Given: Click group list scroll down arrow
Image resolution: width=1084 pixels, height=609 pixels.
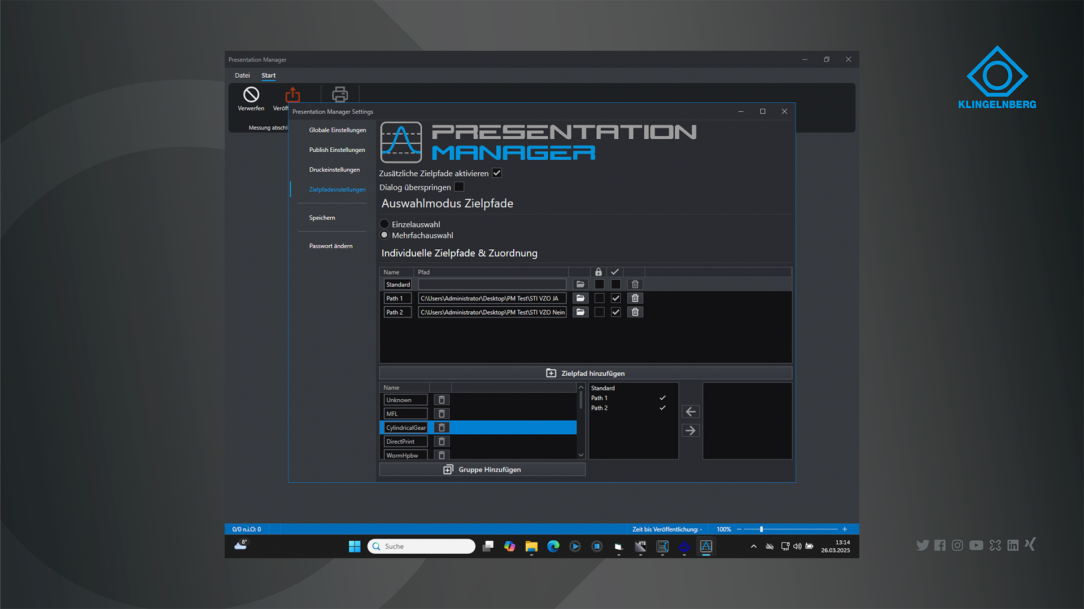Looking at the screenshot, I should pyautogui.click(x=581, y=455).
